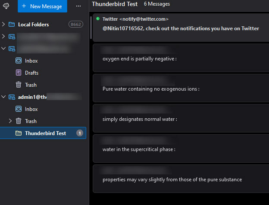Open message 'properties may vary slightly'

(x=181, y=179)
